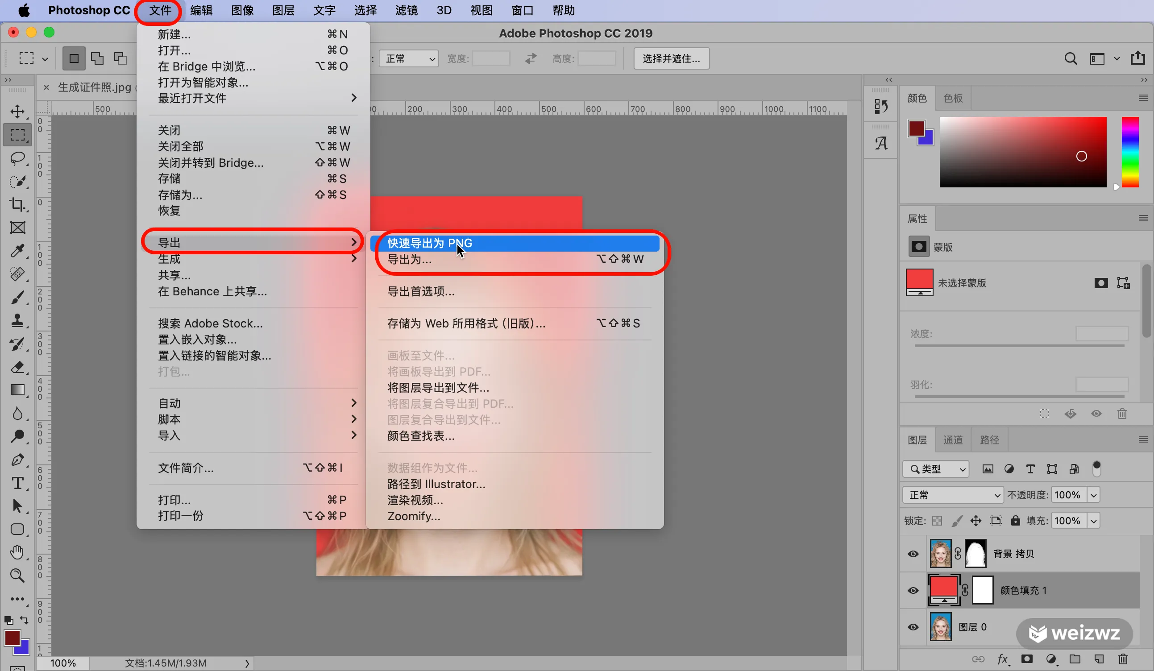
Task: Open the Character panel icon
Action: coord(880,143)
